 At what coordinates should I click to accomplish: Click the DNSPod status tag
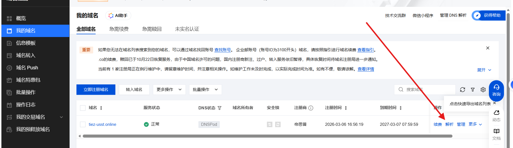(209, 124)
